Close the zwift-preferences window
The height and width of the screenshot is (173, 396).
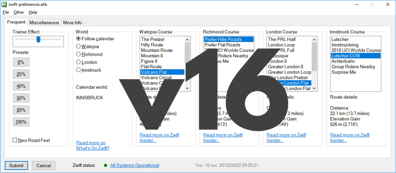(x=387, y=5)
